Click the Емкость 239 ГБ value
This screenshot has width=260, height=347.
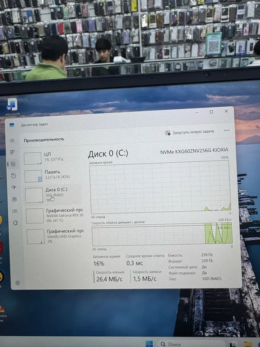[x=207, y=255]
